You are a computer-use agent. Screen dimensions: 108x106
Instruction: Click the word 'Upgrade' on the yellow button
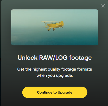(x=65, y=93)
